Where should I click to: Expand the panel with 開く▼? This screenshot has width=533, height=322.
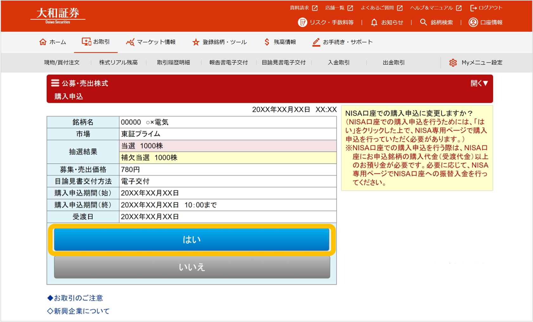pyautogui.click(x=479, y=83)
